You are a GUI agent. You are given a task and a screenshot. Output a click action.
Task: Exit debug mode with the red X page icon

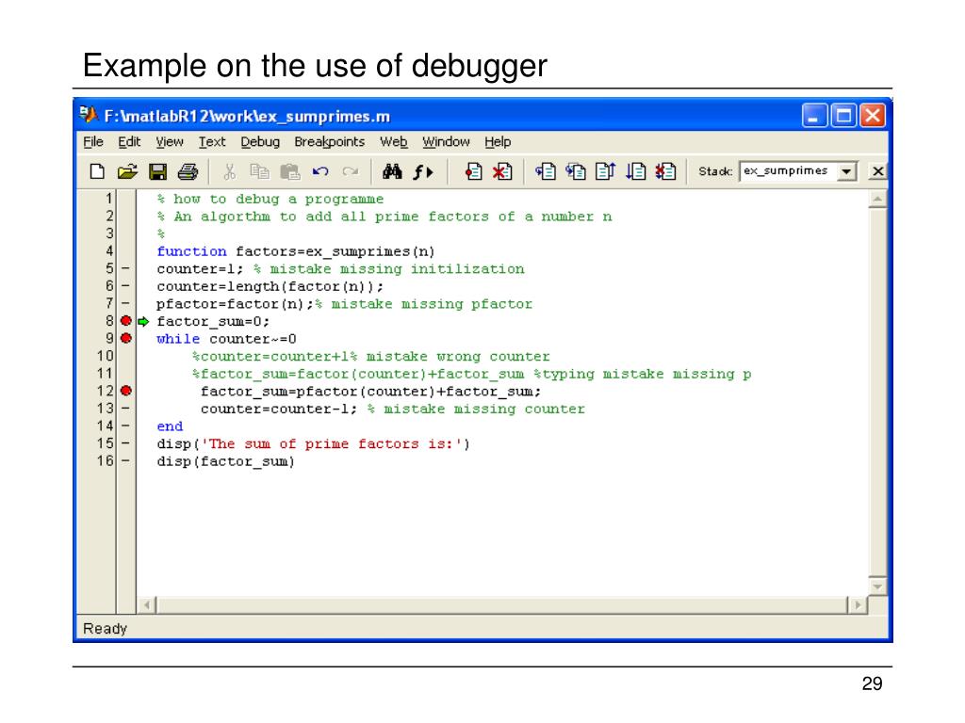[x=666, y=171]
